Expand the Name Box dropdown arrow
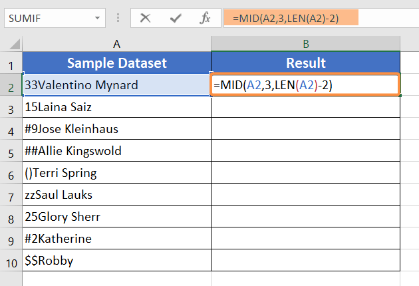The height and width of the screenshot is (286, 419). 98,18
